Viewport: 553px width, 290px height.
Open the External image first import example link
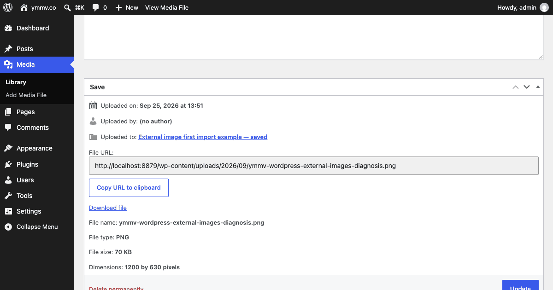click(203, 137)
